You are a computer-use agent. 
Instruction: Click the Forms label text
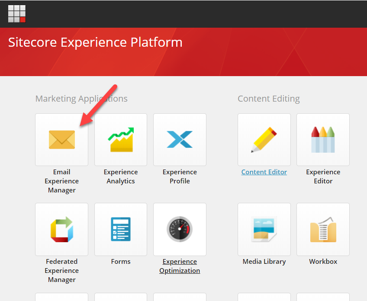[x=121, y=261]
